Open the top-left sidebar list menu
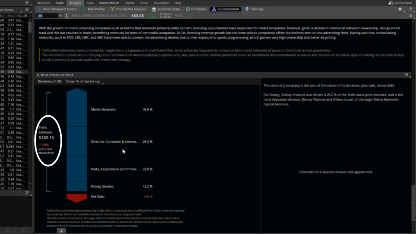416x234 pixels. pyautogui.click(x=27, y=3)
